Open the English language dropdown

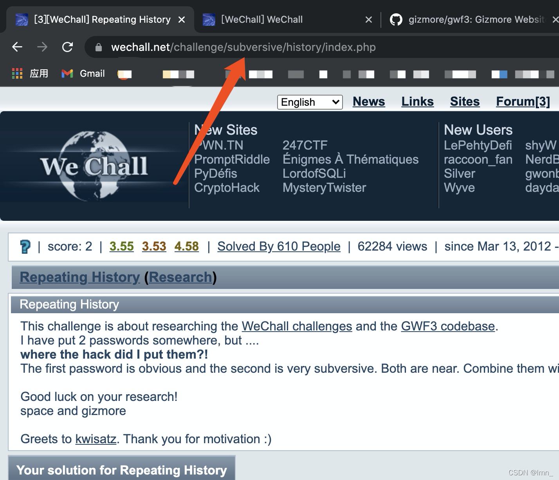[x=310, y=102]
